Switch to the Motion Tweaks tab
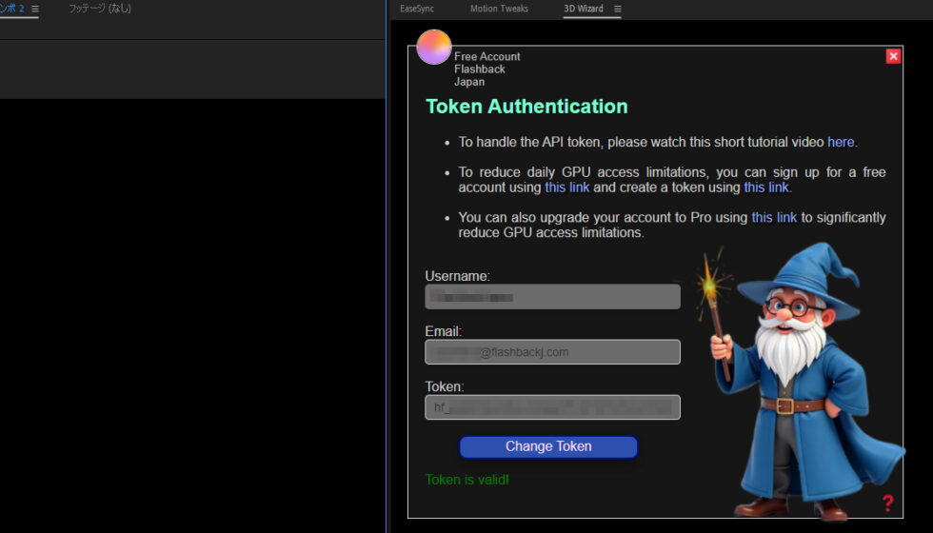The image size is (933, 533). [500, 9]
